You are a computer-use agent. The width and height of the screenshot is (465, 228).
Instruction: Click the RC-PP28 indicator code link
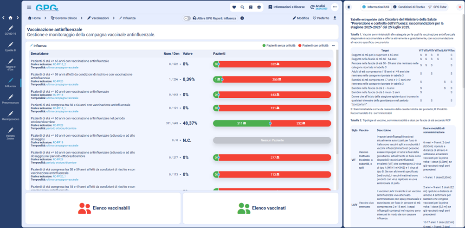(x=58, y=125)
